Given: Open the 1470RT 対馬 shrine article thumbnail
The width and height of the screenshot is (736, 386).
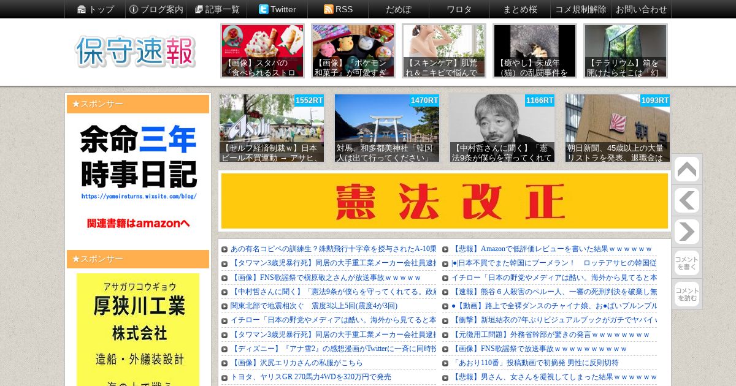Looking at the screenshot, I should [x=387, y=128].
